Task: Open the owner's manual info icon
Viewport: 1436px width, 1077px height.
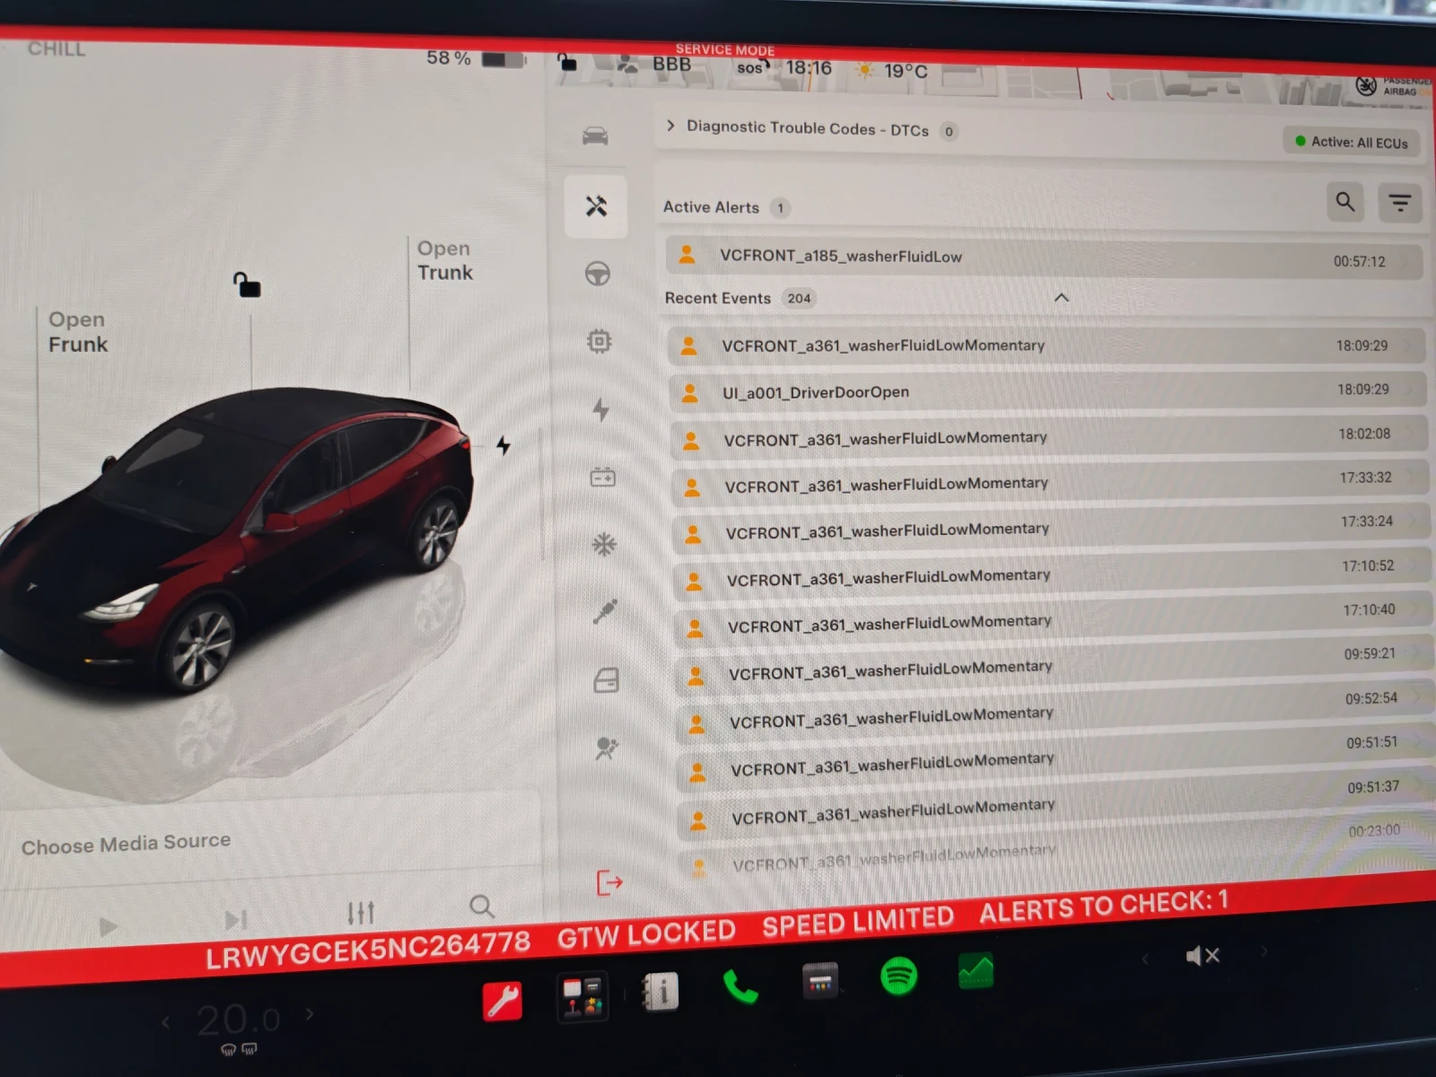Action: coord(661,992)
